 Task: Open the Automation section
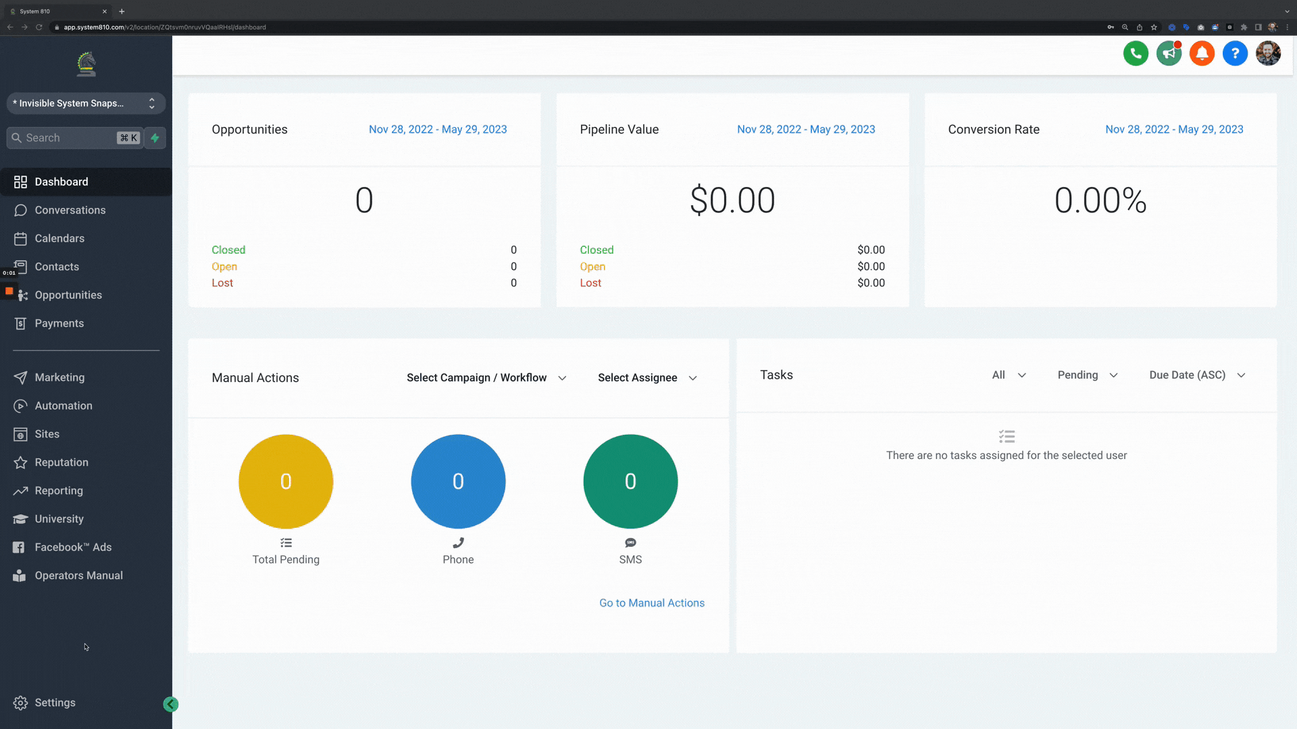[63, 405]
